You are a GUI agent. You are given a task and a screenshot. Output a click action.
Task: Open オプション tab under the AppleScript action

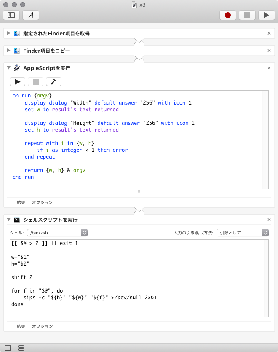click(x=42, y=202)
